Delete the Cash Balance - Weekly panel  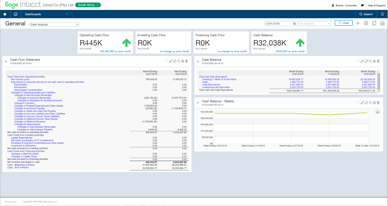click(x=378, y=103)
